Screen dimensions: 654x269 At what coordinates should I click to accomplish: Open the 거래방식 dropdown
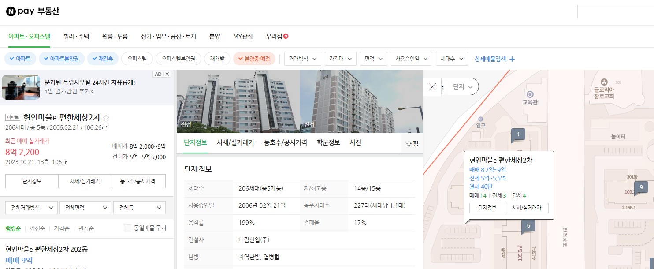click(303, 59)
